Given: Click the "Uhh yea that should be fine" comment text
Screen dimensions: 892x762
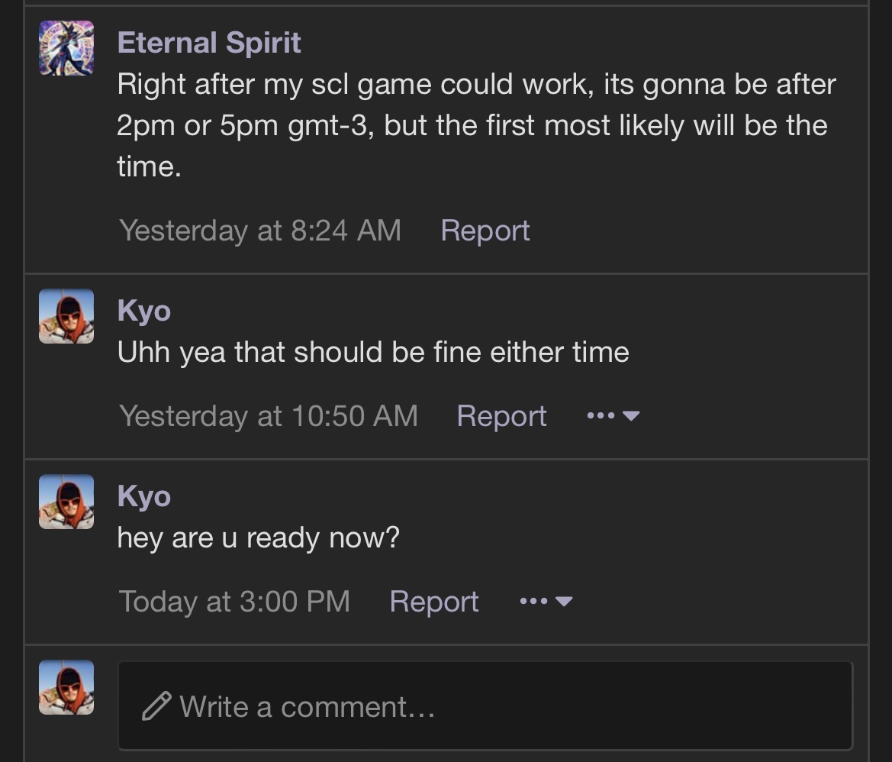Looking at the screenshot, I should (x=373, y=352).
